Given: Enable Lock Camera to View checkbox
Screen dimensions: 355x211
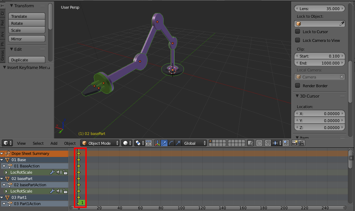Looking at the screenshot, I should click(x=298, y=40).
